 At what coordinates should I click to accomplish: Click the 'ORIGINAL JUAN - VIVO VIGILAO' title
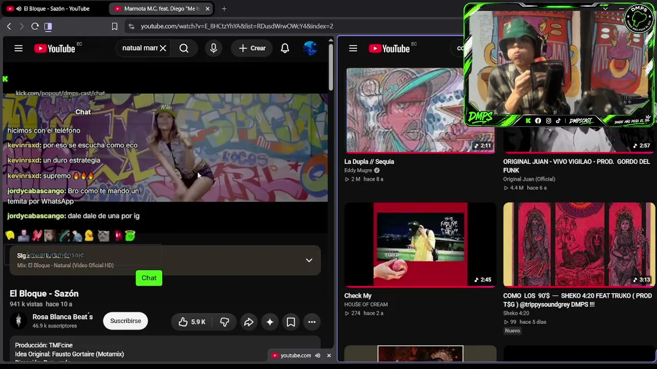(x=576, y=166)
